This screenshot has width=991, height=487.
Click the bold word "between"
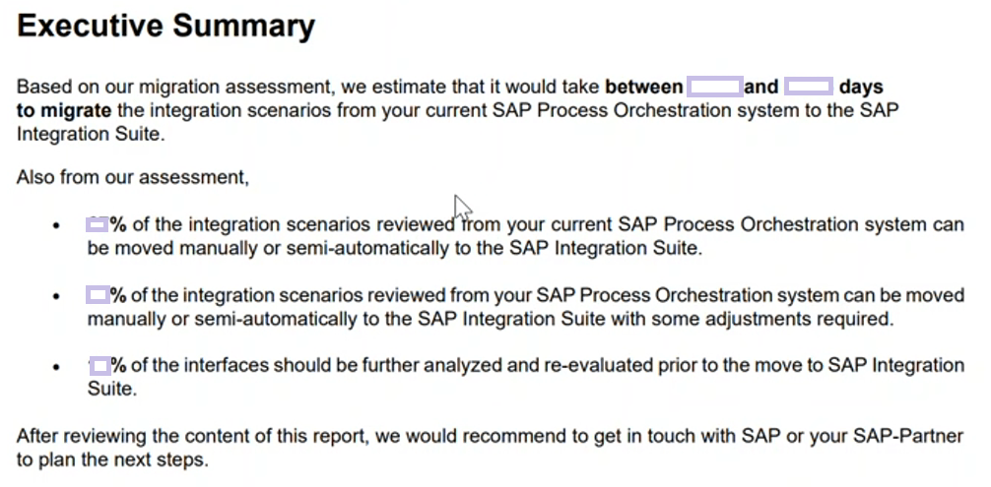[644, 87]
